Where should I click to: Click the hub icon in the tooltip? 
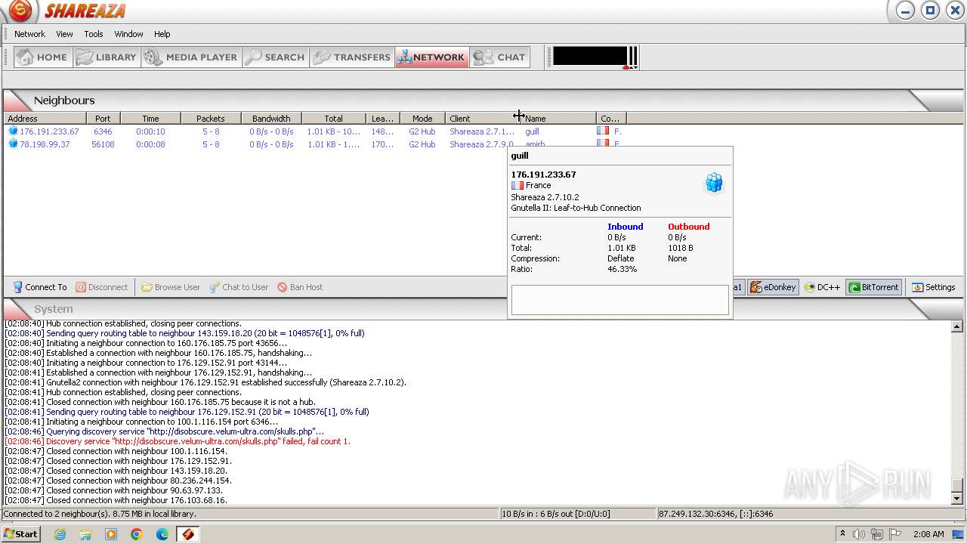714,182
